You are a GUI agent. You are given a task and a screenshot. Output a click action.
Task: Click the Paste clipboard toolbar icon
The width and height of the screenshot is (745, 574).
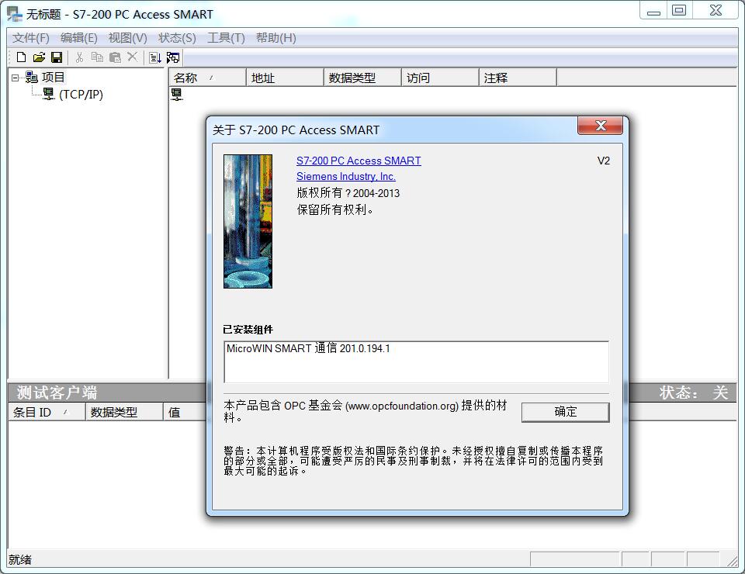click(x=115, y=57)
